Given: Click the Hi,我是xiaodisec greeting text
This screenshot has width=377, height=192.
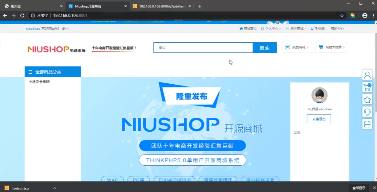Looking at the screenshot, I should point(320,109).
